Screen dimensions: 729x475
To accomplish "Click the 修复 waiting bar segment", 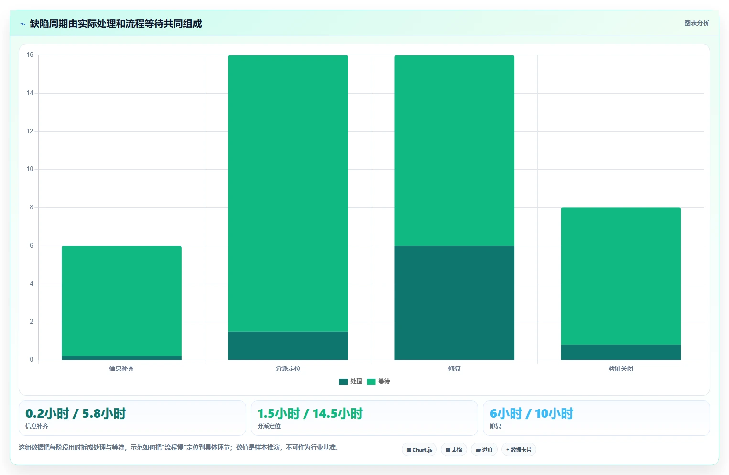I will [454, 151].
